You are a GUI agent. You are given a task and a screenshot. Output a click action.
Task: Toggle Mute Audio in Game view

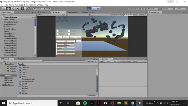[128, 15]
